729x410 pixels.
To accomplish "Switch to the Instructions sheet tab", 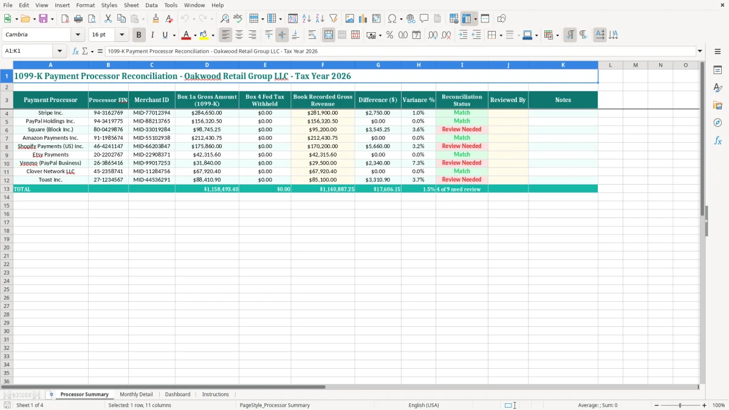I will click(x=216, y=395).
